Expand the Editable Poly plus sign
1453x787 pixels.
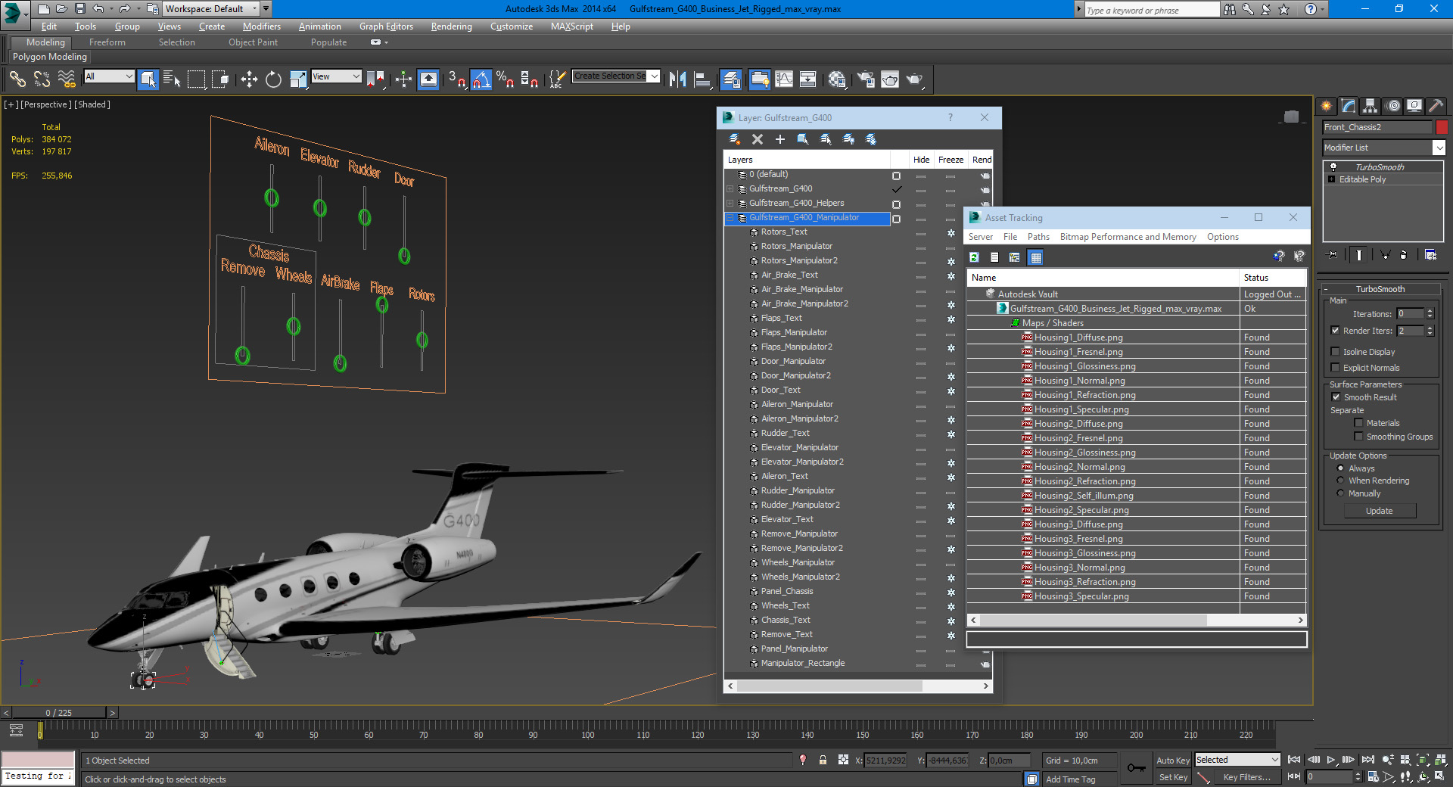click(1331, 179)
